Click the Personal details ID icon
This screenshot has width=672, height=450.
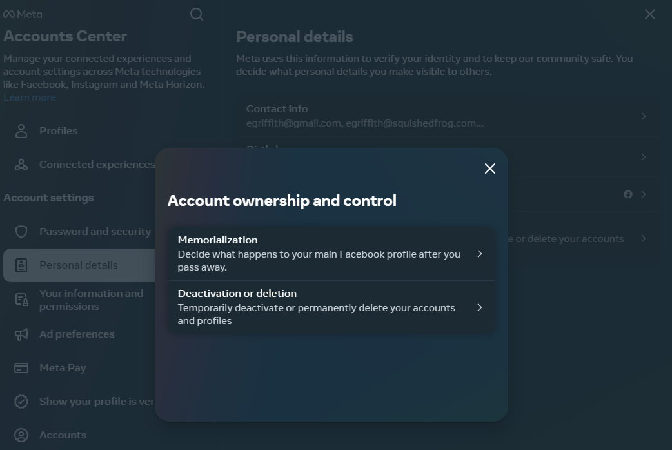[21, 265]
